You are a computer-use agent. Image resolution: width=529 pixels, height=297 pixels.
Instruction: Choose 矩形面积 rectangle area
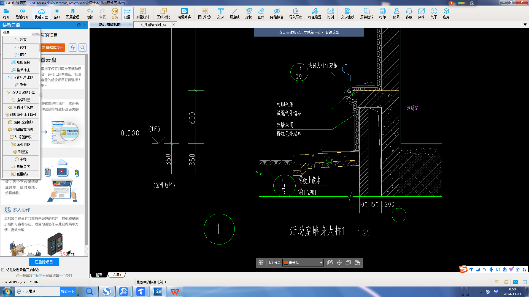(x=21, y=62)
